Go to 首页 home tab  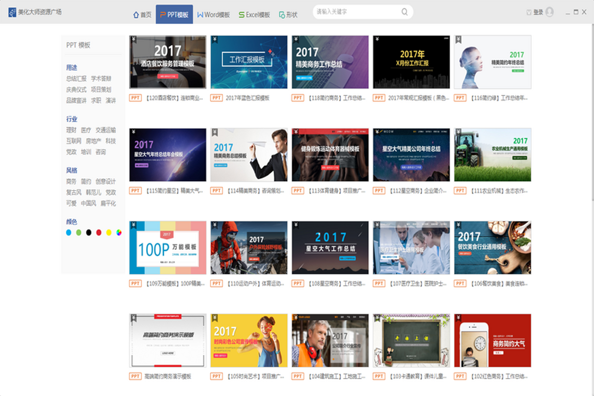tap(143, 15)
